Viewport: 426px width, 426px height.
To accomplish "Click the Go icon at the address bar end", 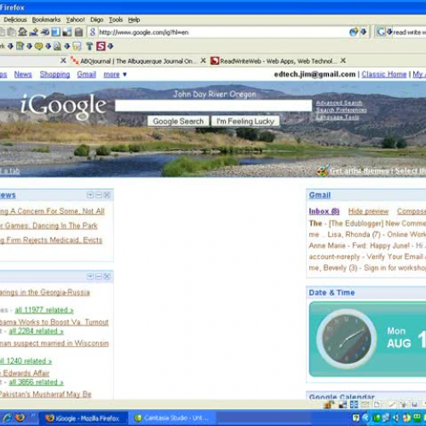I will click(x=354, y=32).
